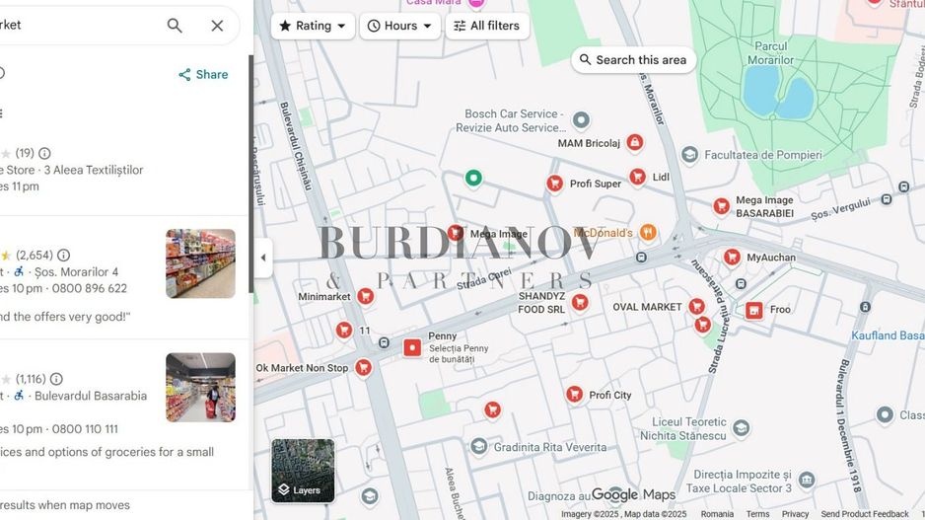The image size is (925, 520).
Task: Click the Parcul Morarilor label
Action: tap(770, 53)
